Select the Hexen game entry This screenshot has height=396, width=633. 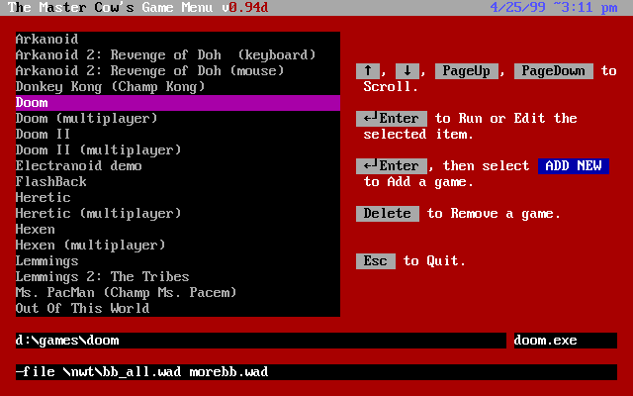click(178, 229)
